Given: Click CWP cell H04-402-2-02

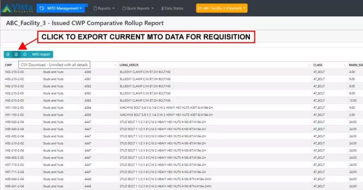Looking at the screenshot, I should (x=14, y=158).
